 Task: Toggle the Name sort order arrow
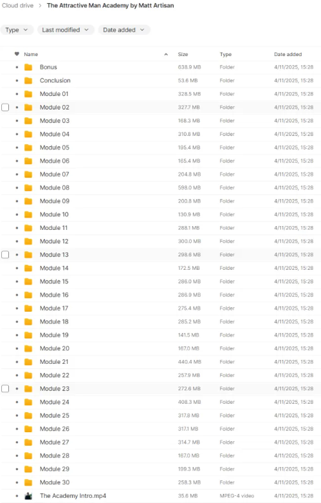click(166, 54)
